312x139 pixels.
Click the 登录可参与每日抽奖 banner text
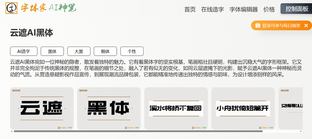[x=281, y=26]
